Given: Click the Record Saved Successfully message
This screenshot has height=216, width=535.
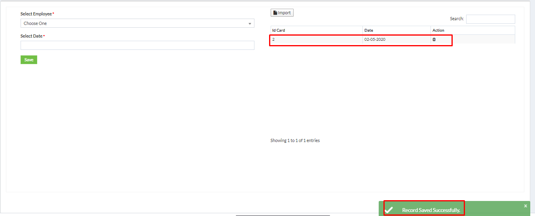Looking at the screenshot, I should [431, 210].
